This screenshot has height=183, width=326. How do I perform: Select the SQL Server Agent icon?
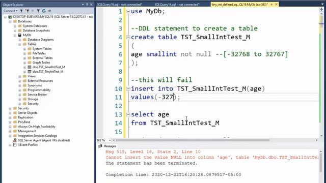15,140
